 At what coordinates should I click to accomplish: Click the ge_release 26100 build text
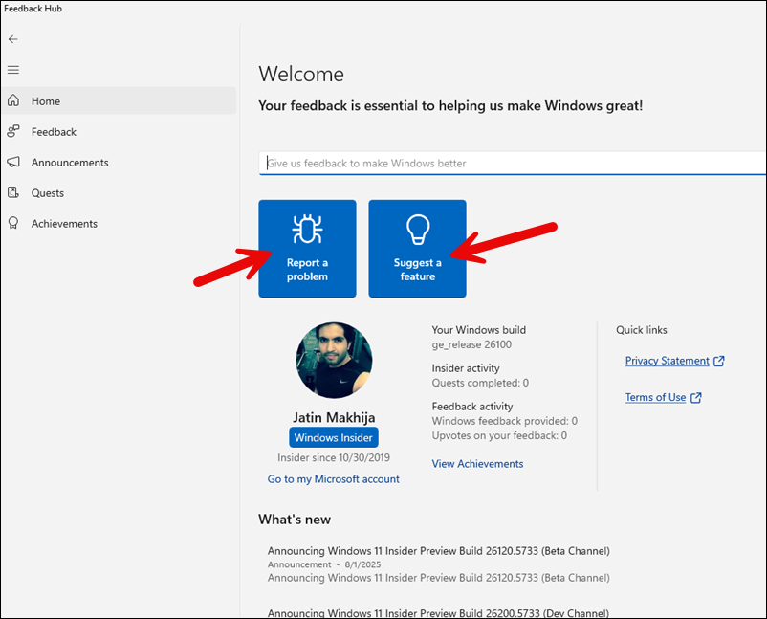pos(471,344)
